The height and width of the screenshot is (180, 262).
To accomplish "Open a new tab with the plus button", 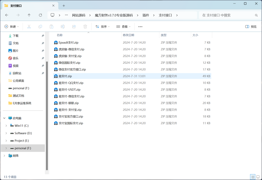I will click(63, 5).
